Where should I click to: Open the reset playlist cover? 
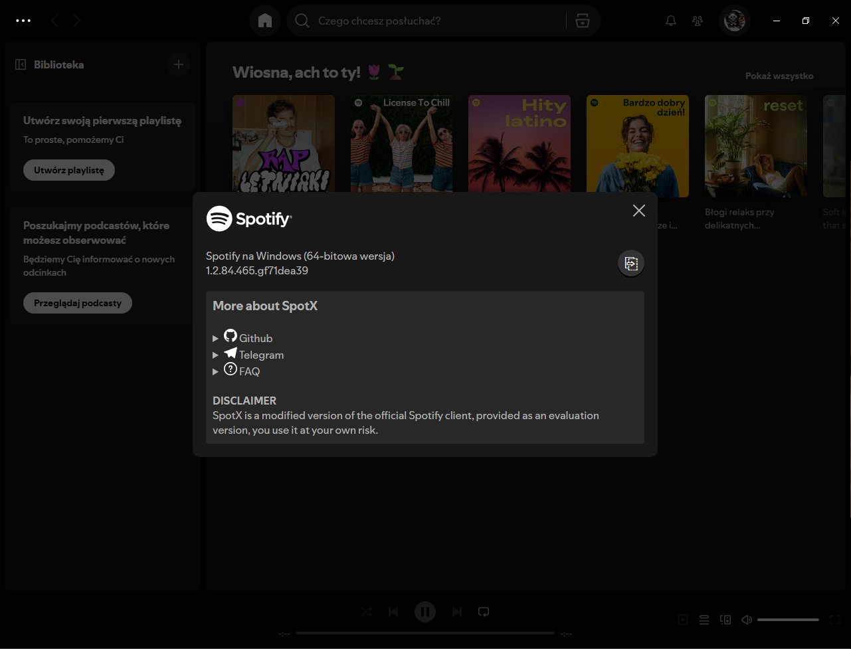[756, 146]
